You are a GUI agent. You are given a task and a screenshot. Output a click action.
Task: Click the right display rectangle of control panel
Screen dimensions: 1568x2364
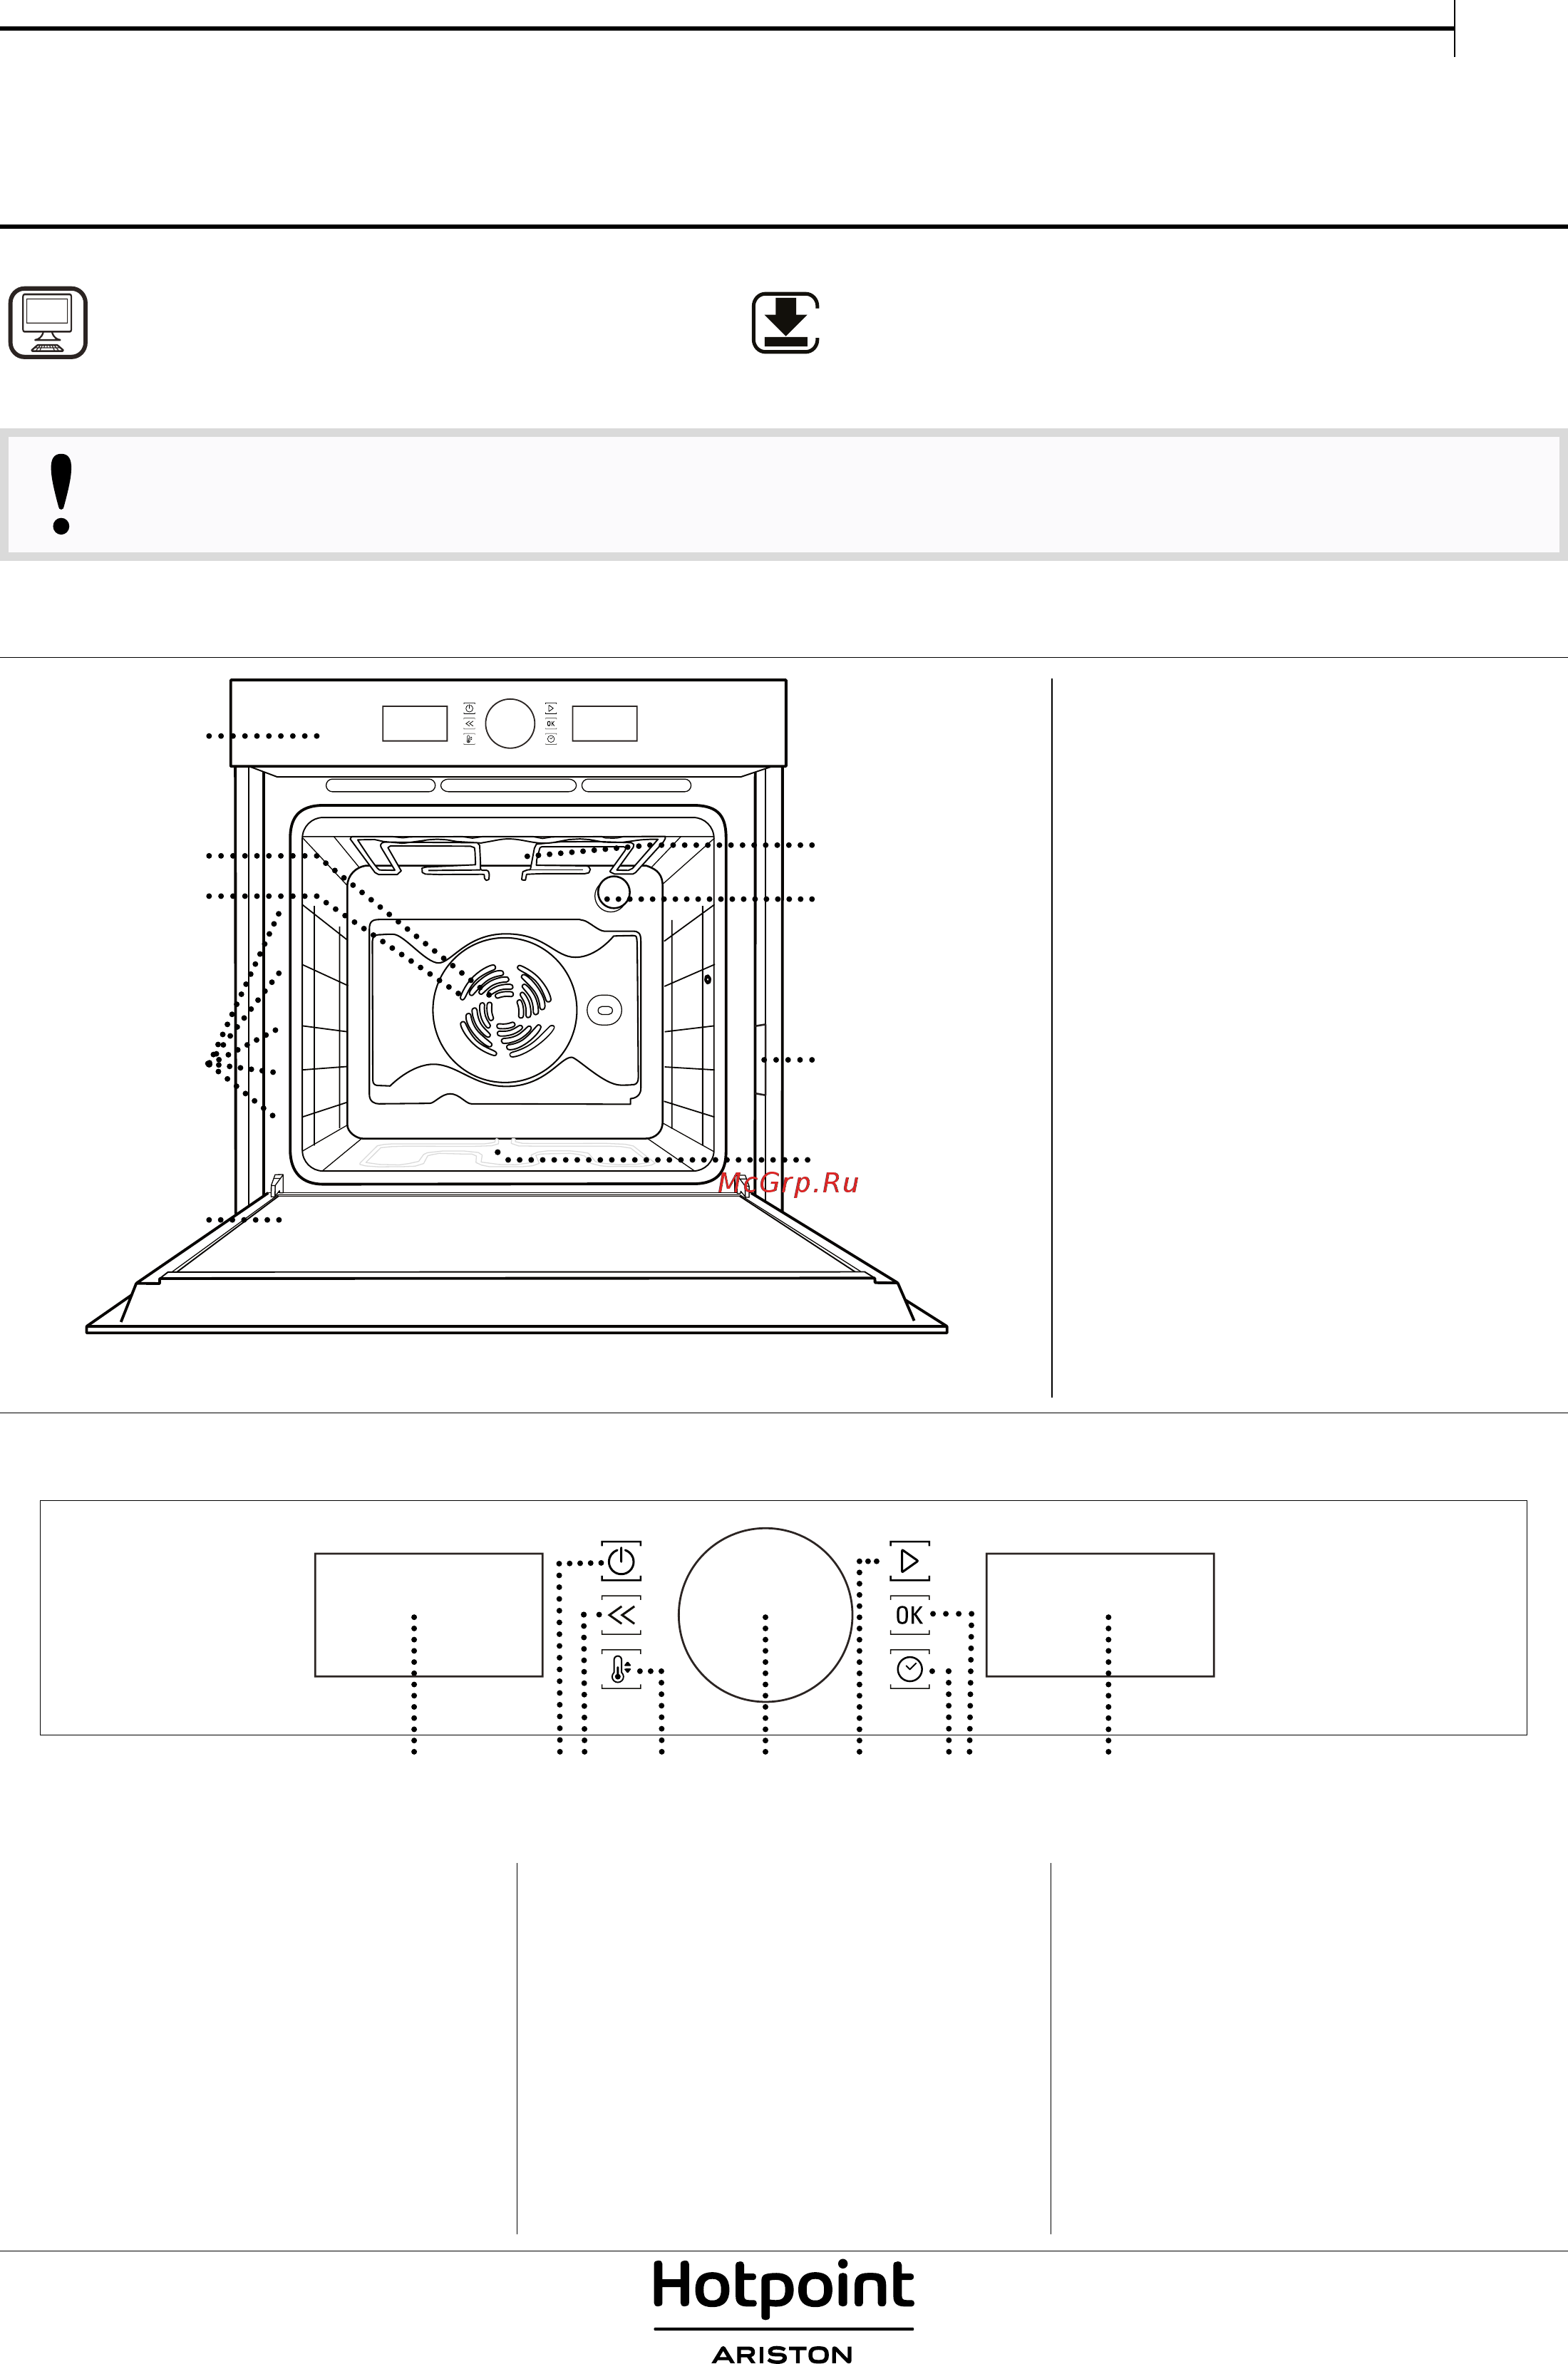coord(1100,1615)
